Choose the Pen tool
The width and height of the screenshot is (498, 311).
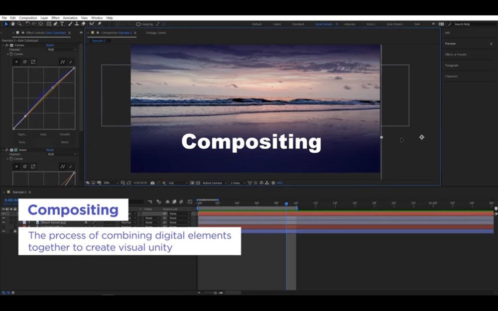[x=55, y=24]
